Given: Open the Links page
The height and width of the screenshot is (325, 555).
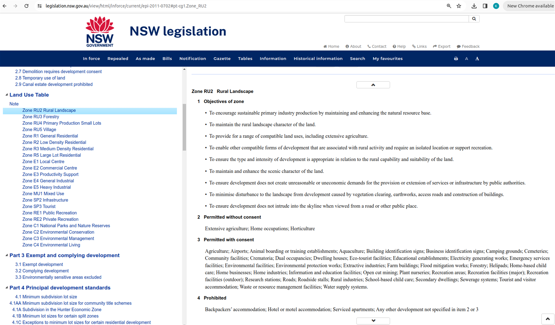Looking at the screenshot, I should tap(419, 46).
